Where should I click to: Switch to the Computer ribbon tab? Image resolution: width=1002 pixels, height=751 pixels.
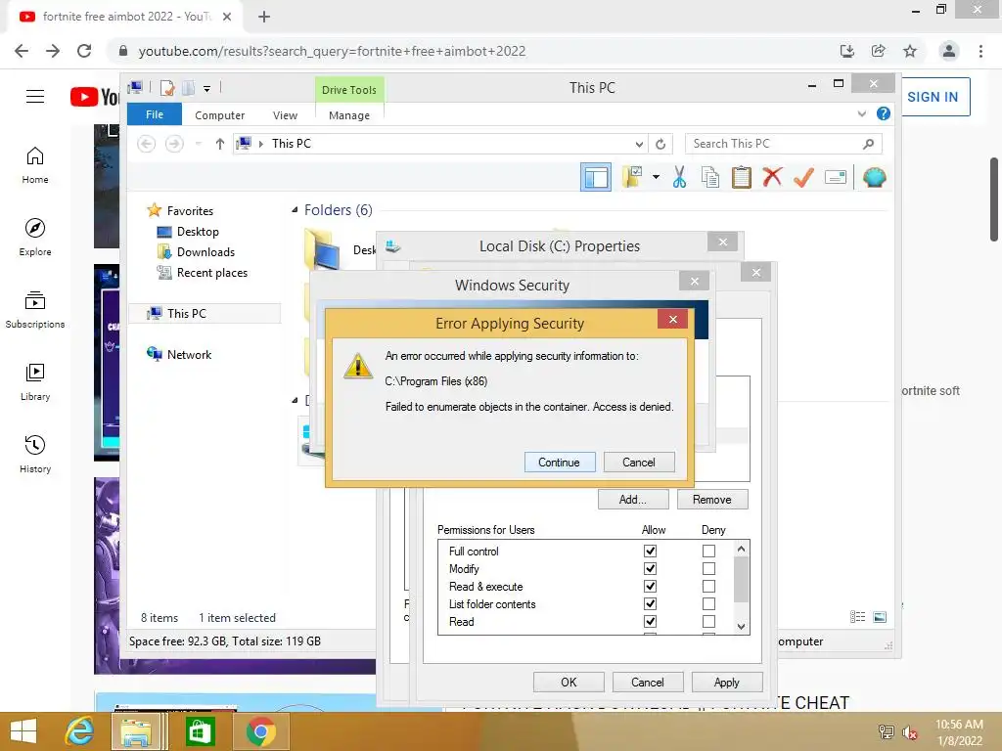[219, 115]
